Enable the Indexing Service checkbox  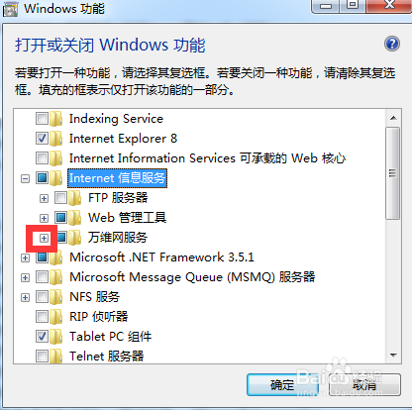(42, 119)
